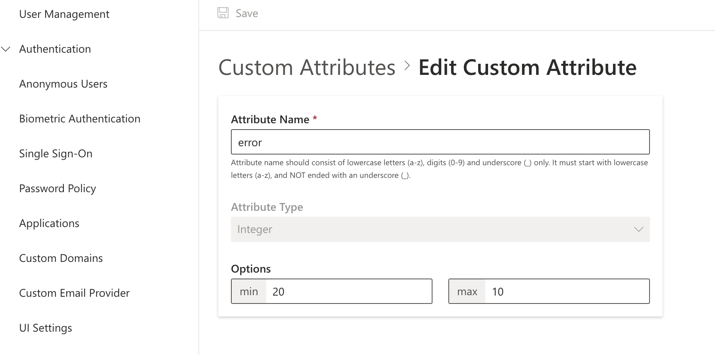Navigate to UI Settings

(46, 328)
